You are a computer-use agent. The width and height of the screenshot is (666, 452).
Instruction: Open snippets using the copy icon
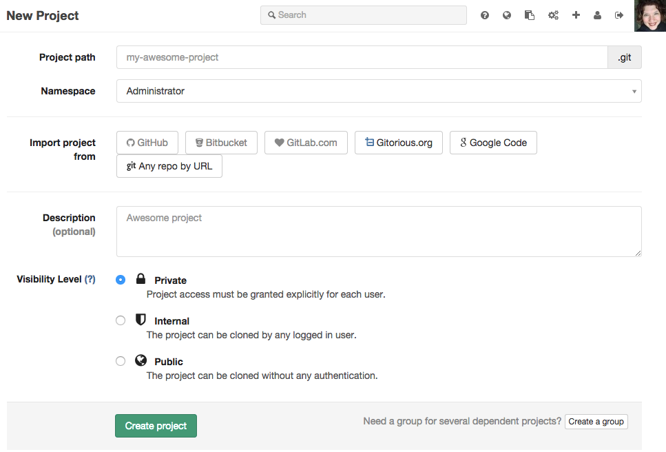click(x=530, y=14)
